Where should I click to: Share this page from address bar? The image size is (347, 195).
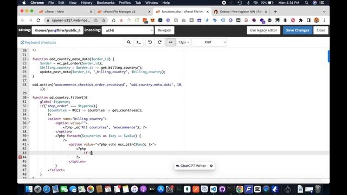pos(96,21)
